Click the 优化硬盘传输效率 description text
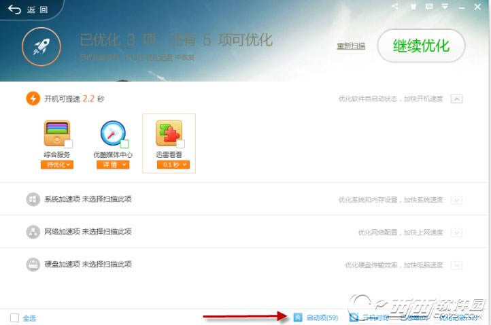The height and width of the screenshot is (325, 491). (394, 265)
